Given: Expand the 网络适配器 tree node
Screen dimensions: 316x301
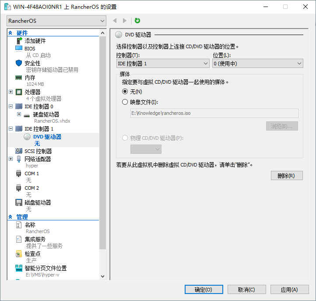Looking at the screenshot, I should click(x=11, y=159).
